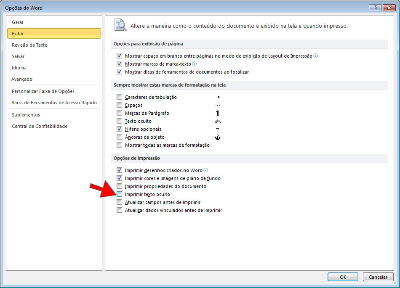
Task: Check Imprimir propriedades do documento
Action: point(119,186)
